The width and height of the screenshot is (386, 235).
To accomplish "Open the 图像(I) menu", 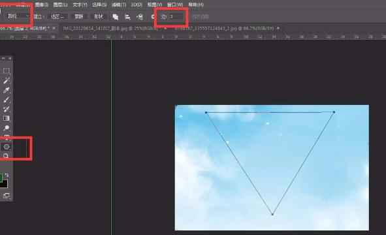I will click(41, 5).
